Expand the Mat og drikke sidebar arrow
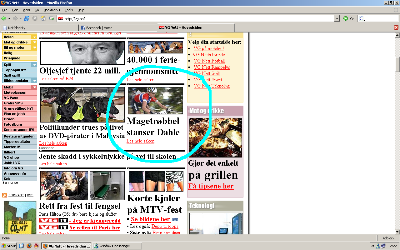 [34, 42]
